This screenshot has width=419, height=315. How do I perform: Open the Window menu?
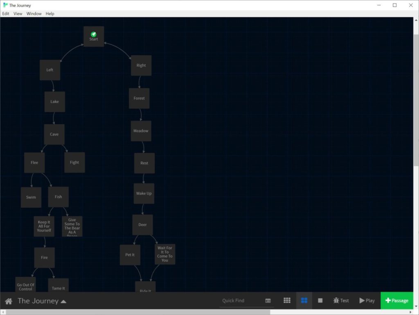tap(34, 13)
